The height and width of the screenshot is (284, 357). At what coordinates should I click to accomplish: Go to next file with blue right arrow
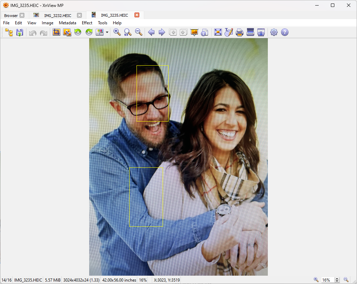coord(162,32)
